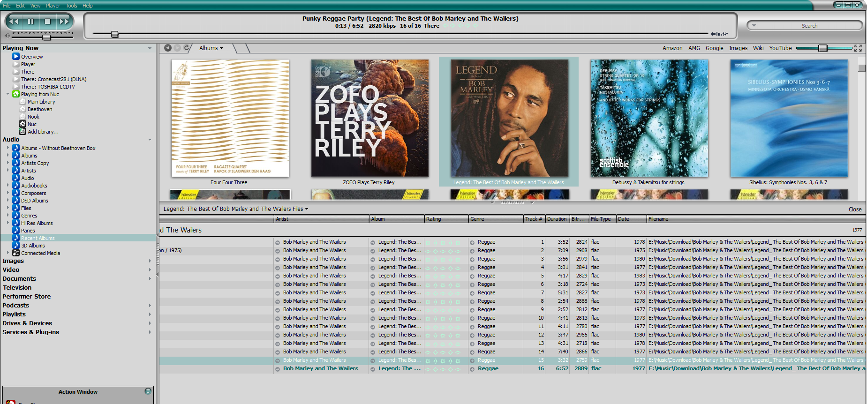Viewport: 867px width, 404px height.
Task: Open the Help menu
Action: [x=88, y=6]
